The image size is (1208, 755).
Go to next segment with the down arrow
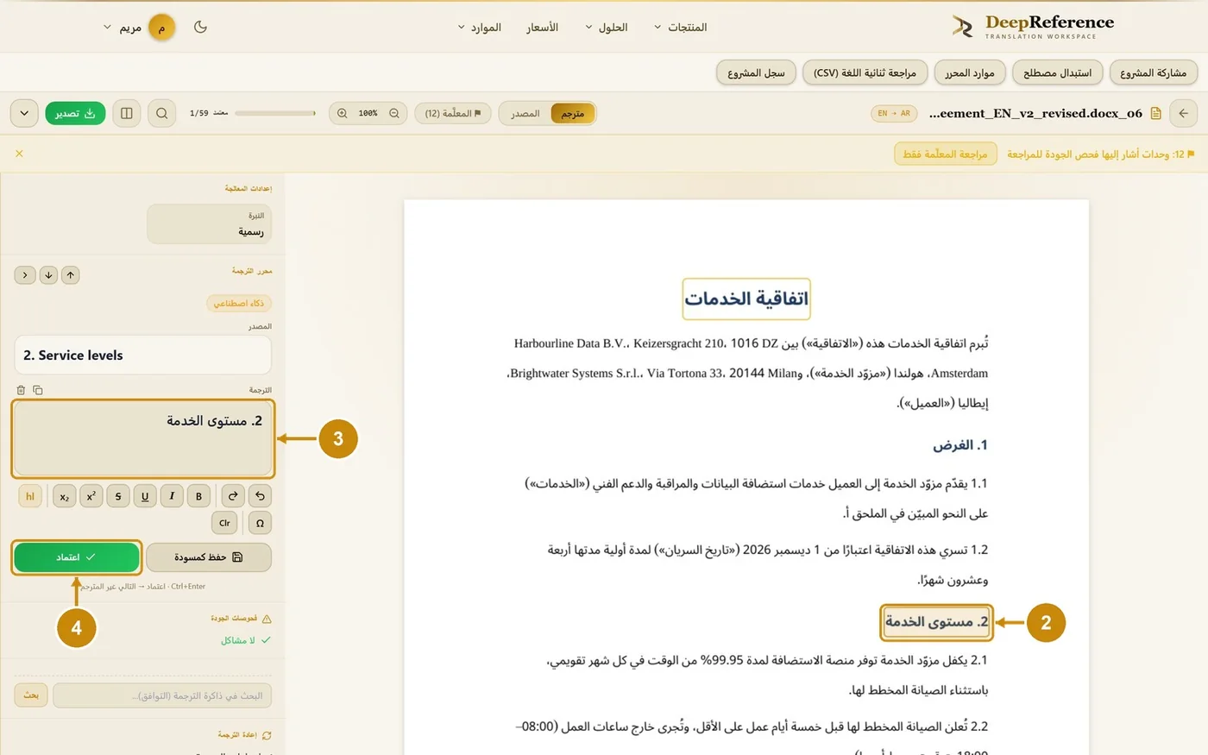(48, 274)
